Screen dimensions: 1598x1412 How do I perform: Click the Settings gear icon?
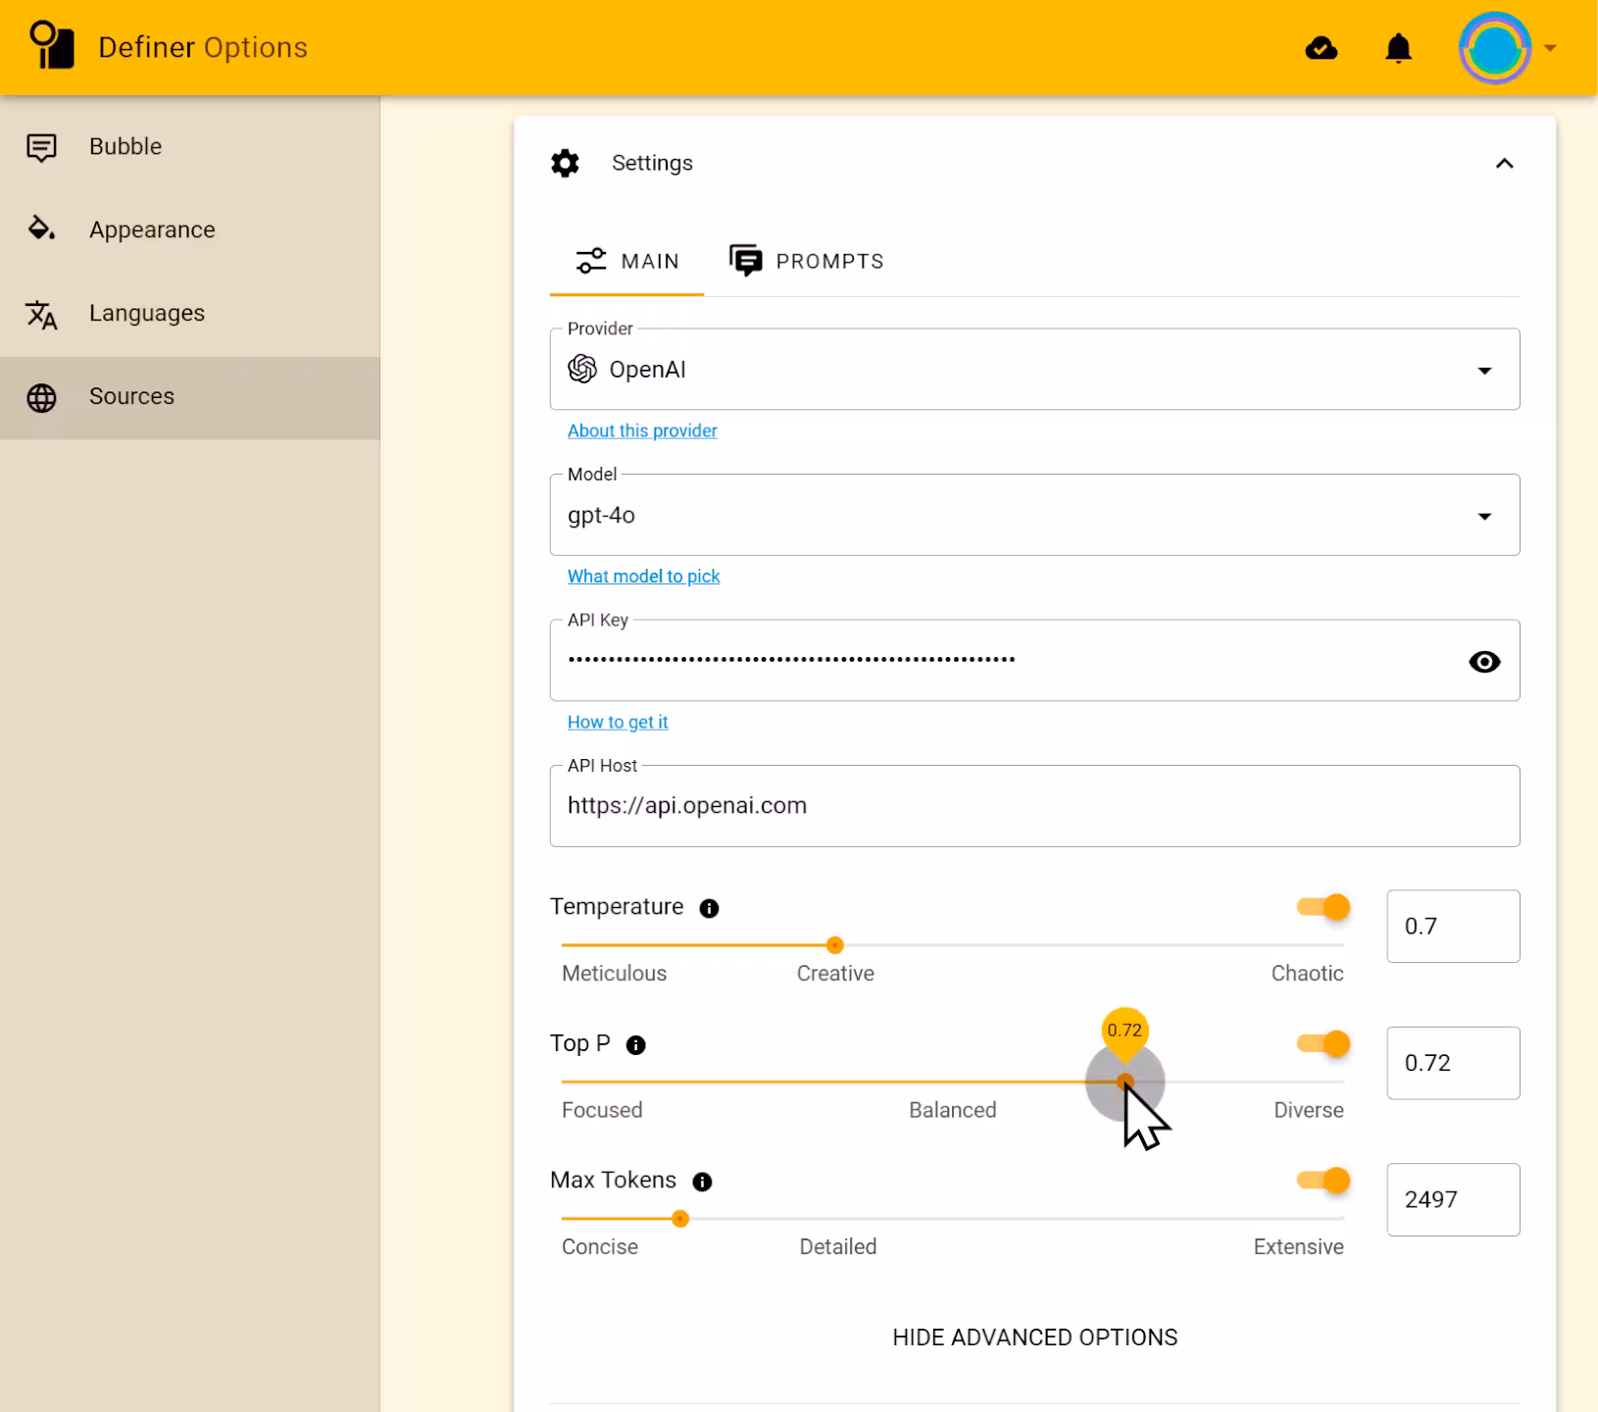[x=566, y=163]
